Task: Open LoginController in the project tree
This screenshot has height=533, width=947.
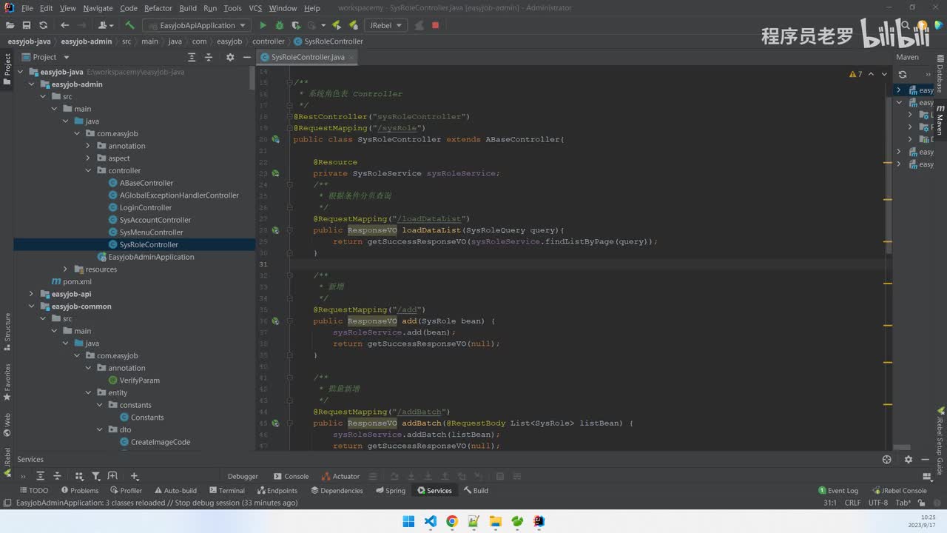Action: [145, 207]
